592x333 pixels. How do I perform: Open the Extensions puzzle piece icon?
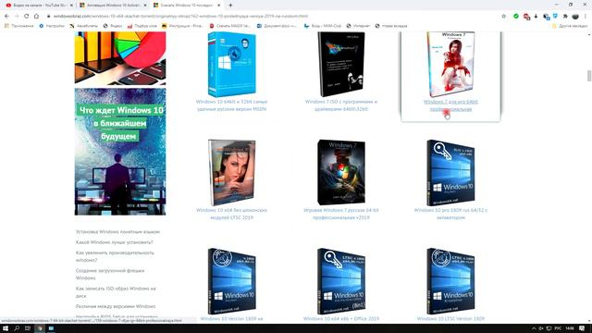pos(565,17)
